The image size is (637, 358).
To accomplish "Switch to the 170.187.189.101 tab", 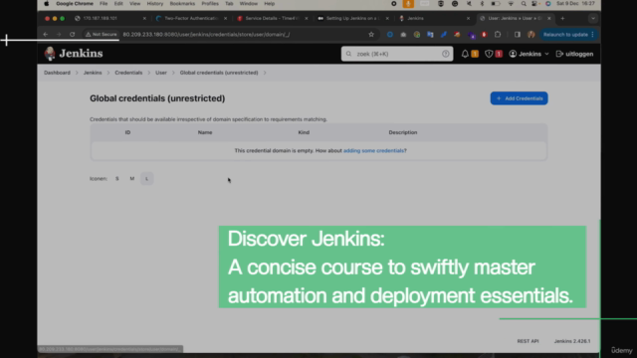I will 110,18.
